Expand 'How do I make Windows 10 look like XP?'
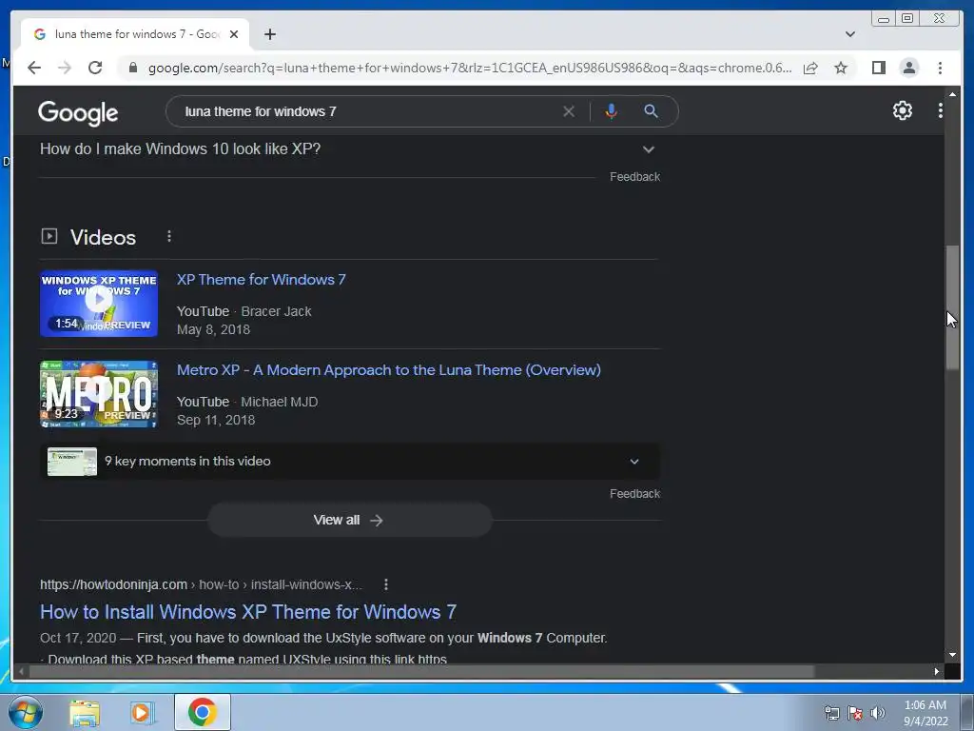 point(348,149)
